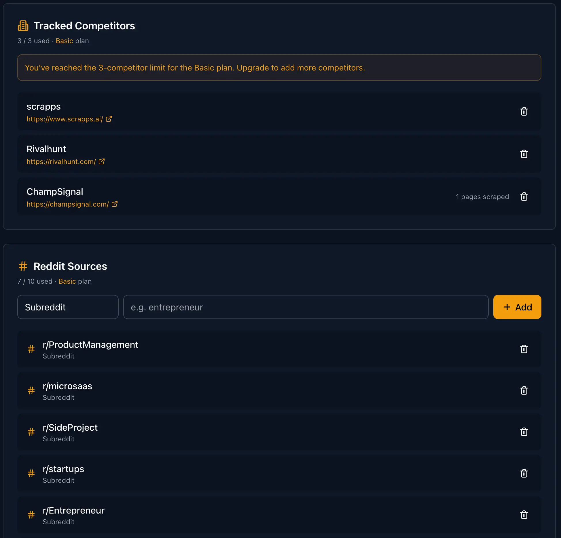
Task: Visit https://champsignal.com/ link
Action: [x=68, y=204]
